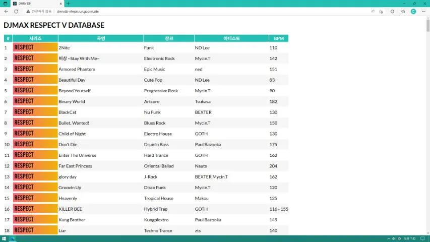Click the BPM value 204
This screenshot has width=430, height=242.
point(273,166)
